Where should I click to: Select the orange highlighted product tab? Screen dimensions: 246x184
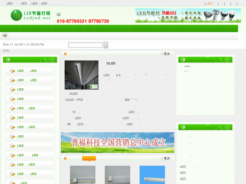coord(89,158)
